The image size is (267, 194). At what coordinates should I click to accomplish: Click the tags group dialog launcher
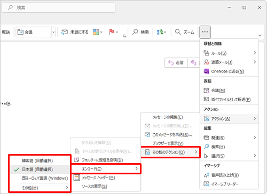(124, 36)
